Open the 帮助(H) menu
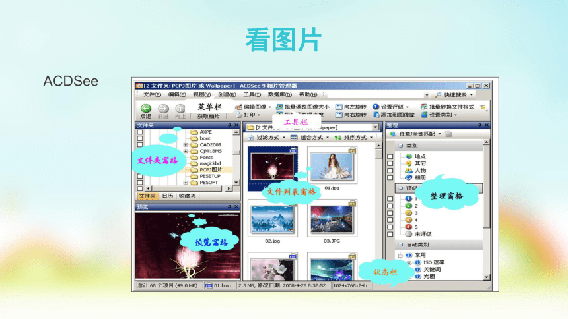This screenshot has height=319, width=568. (308, 94)
